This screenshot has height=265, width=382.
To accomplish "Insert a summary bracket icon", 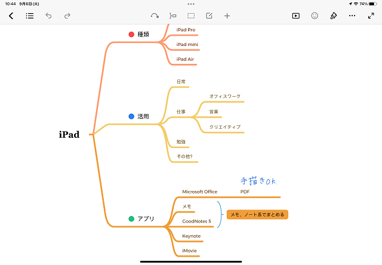I will 172,16.
